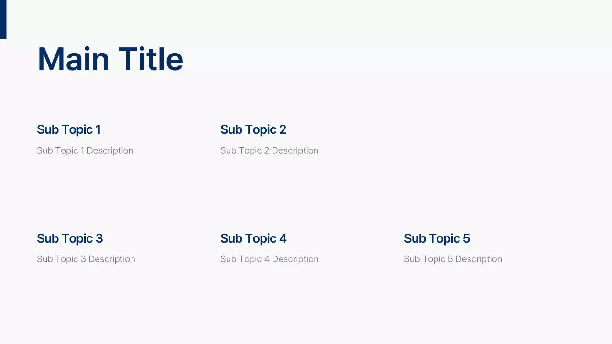612x344 pixels.
Task: Click the digit "4" in the Sub Topic 4 heading
Action: click(283, 238)
